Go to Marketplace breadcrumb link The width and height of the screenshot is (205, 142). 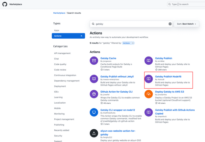(59, 13)
